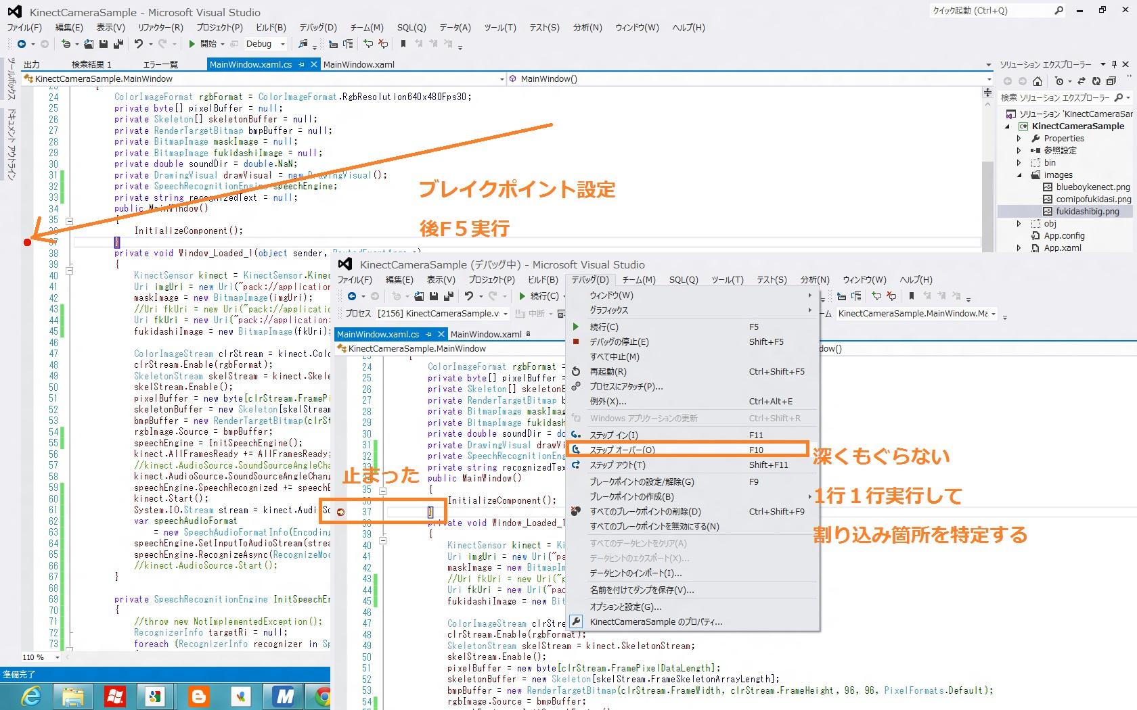
Task: Close the Solution Explorer panel
Action: [x=1126, y=64]
